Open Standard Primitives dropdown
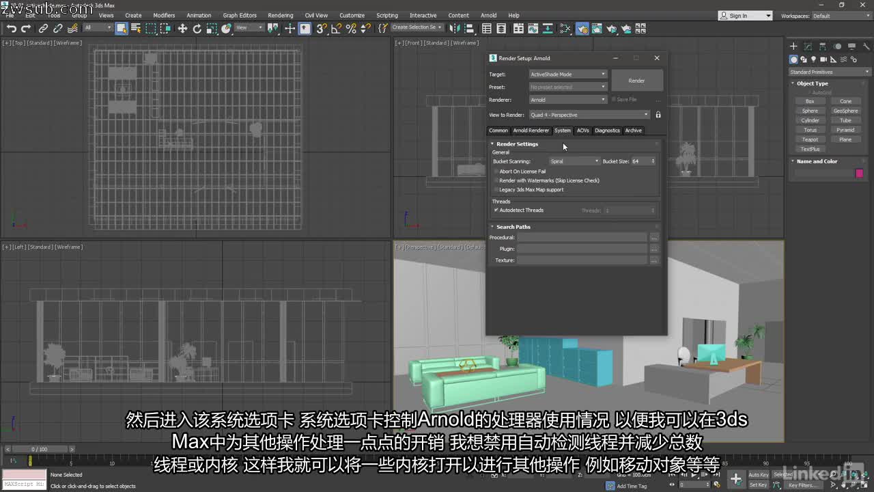 coord(830,72)
